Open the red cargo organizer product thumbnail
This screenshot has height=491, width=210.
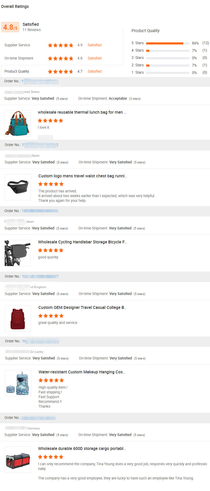(x=18, y=460)
